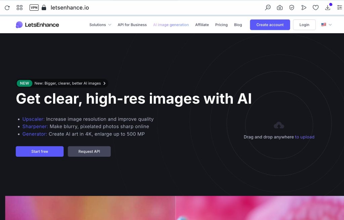Open the privacy shield icon

point(292,8)
